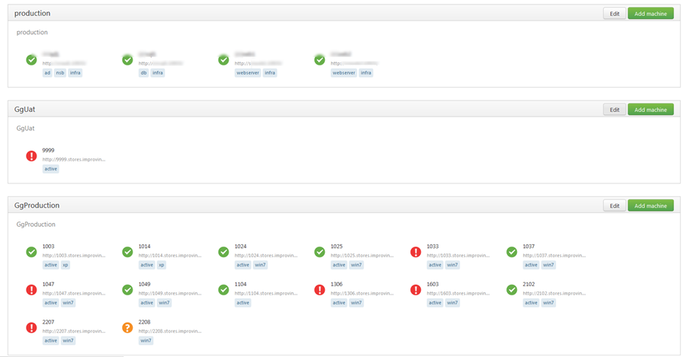The image size is (684, 357).
Task: Click the 'xp' role tag on machine 1003
Action: 66,265
